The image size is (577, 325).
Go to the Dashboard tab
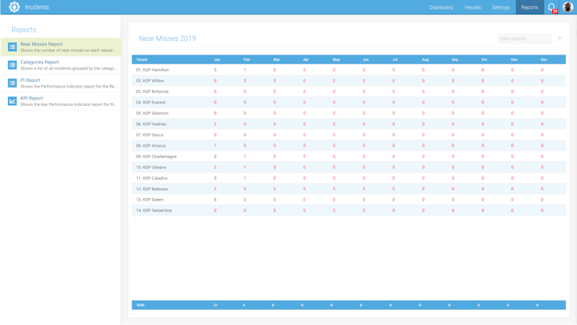click(441, 7)
